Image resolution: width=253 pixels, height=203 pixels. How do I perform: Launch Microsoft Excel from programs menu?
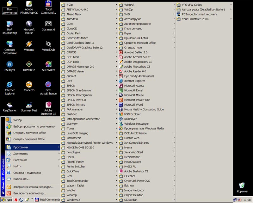147,90
